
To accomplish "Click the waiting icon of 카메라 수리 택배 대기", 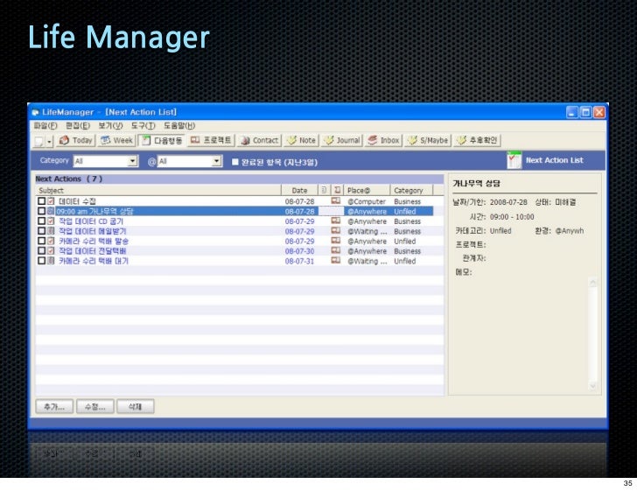I will click(x=51, y=261).
